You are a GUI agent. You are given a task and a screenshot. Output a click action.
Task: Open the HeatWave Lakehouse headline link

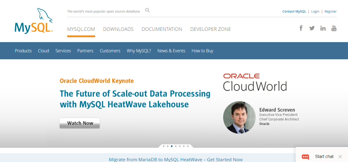point(135,99)
